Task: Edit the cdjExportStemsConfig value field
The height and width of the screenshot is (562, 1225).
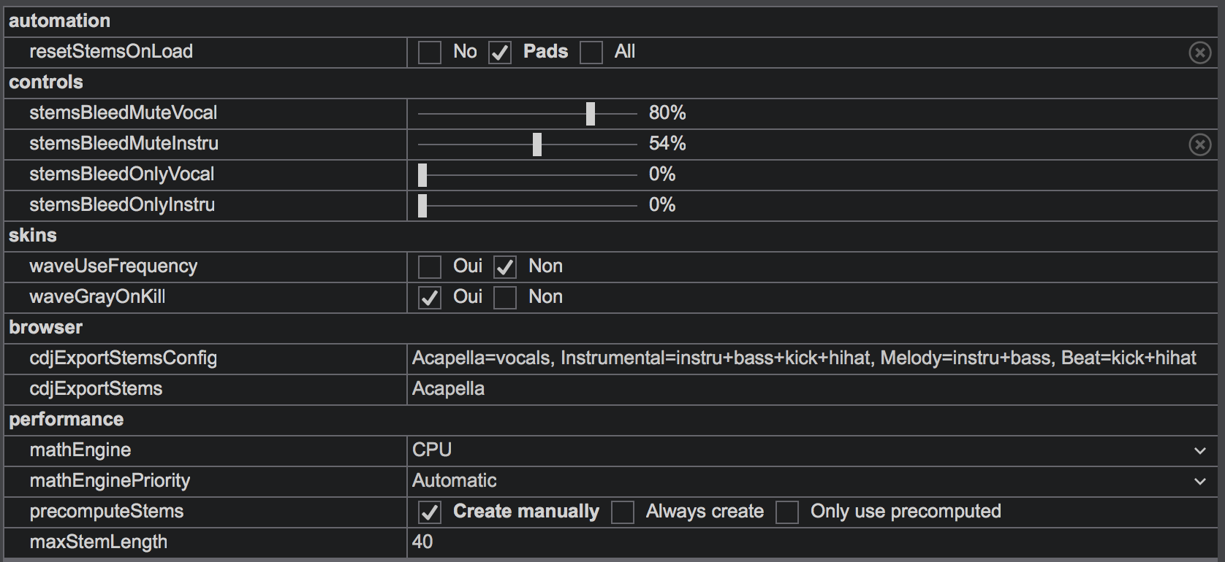Action: 812,358
